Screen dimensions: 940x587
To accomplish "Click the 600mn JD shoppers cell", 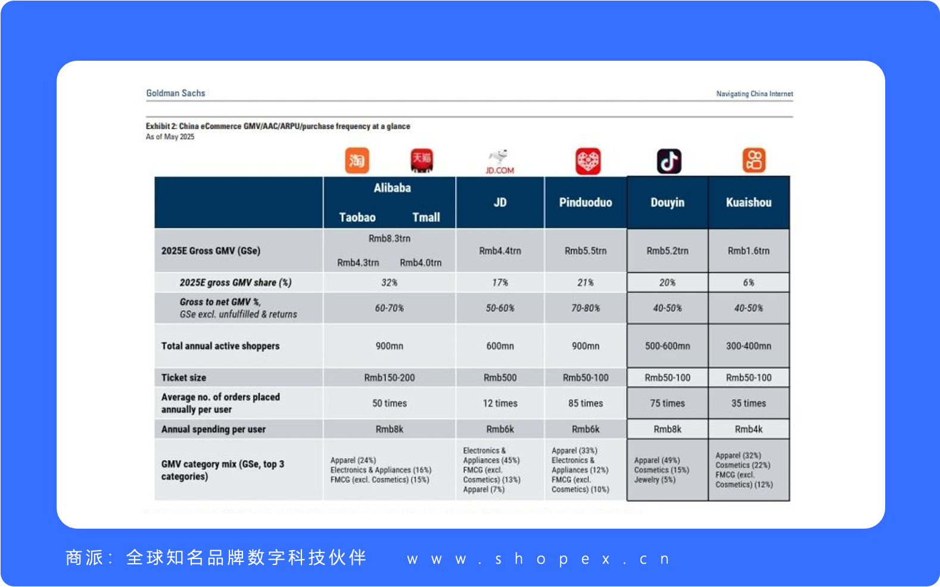I will click(x=500, y=346).
